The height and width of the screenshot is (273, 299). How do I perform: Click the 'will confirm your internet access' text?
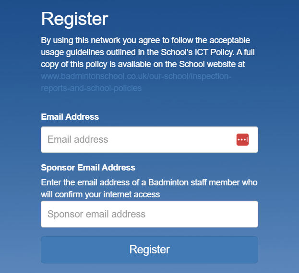pos(100,194)
